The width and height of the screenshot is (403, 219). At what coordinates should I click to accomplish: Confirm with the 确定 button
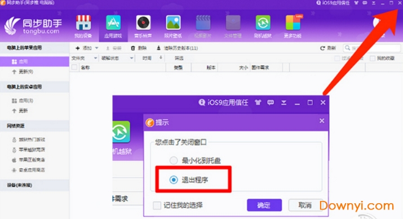pos(264,205)
